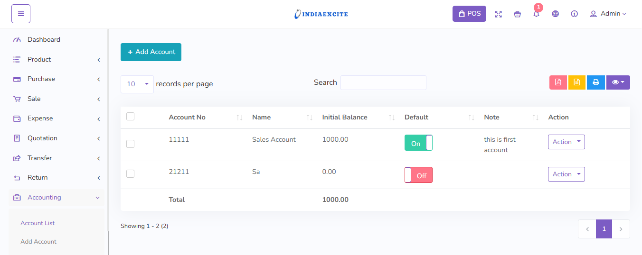Image resolution: width=642 pixels, height=255 pixels.
Task: Click the cash register basket icon
Action: (x=517, y=14)
